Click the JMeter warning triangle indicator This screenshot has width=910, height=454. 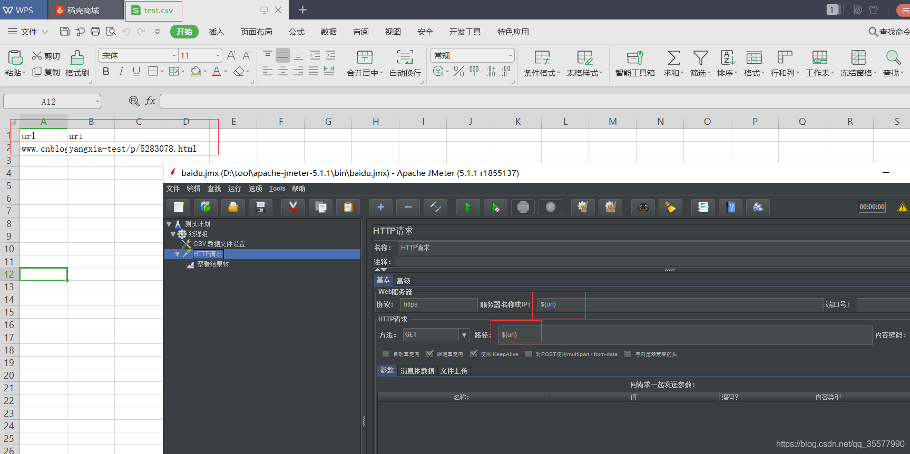pos(902,207)
